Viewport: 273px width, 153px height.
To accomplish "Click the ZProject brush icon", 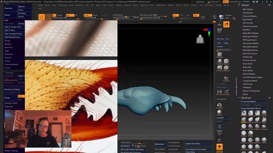I will [x=220, y=68].
